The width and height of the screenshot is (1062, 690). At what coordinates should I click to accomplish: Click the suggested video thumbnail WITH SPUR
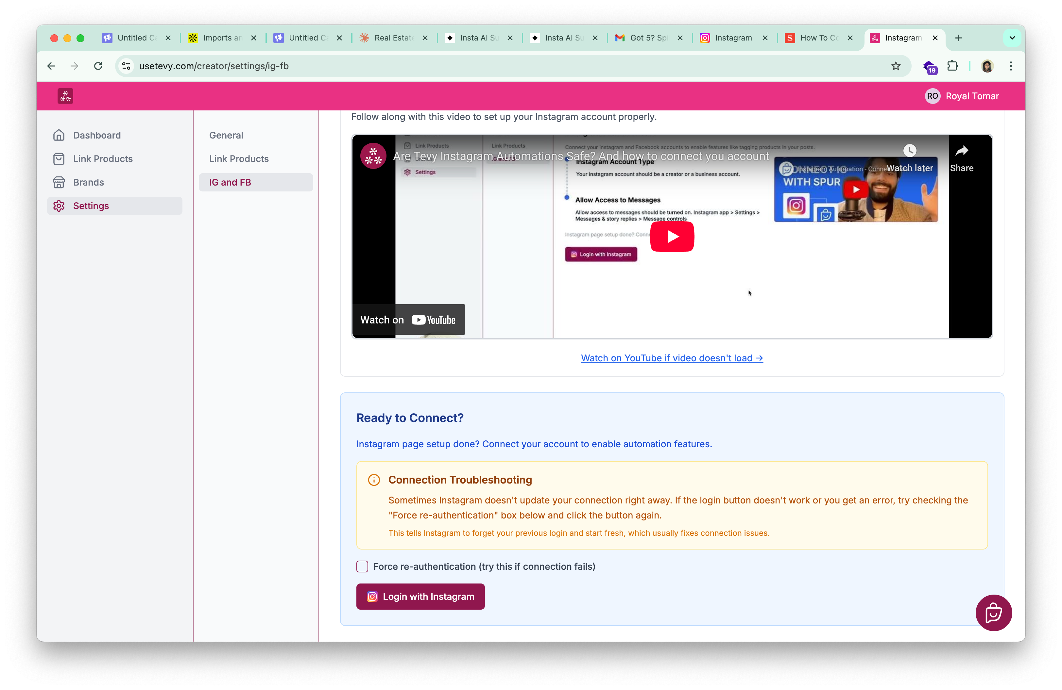click(x=855, y=189)
